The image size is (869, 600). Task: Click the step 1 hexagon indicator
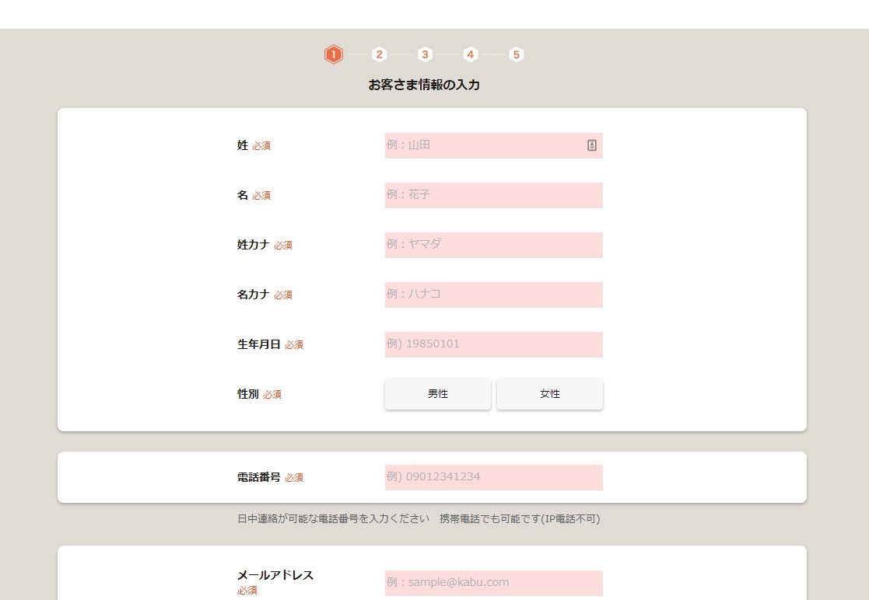(x=333, y=54)
